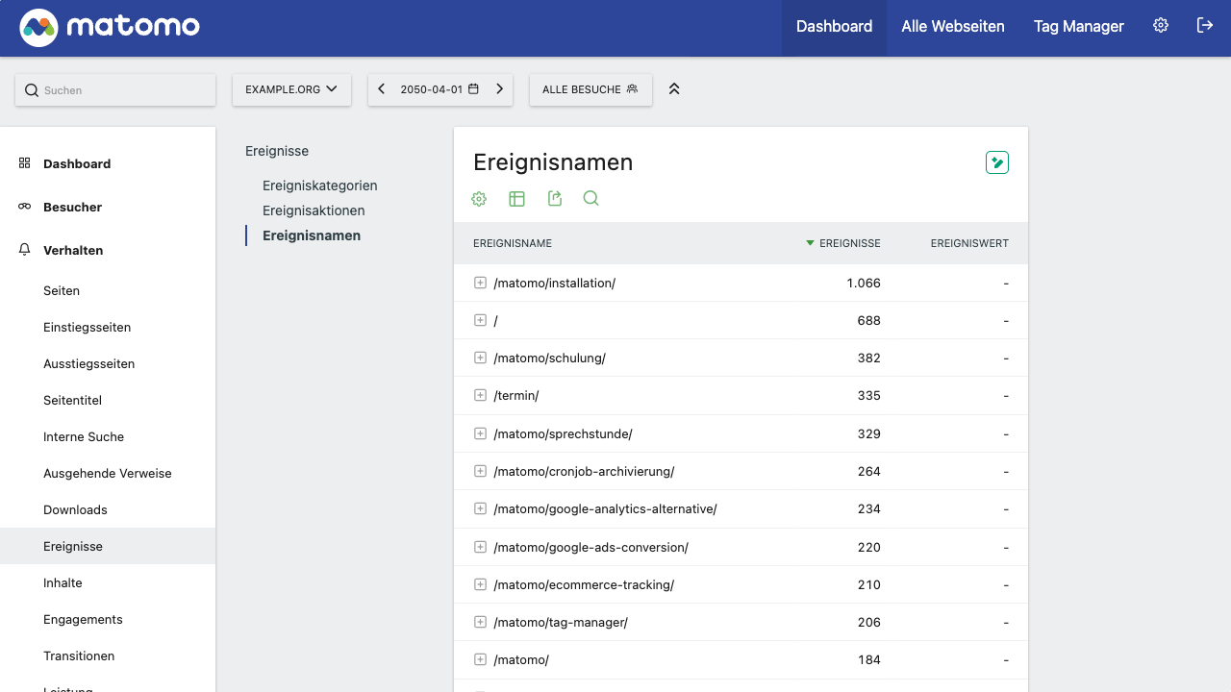Select Ereignisse in the sidebar

(108, 546)
